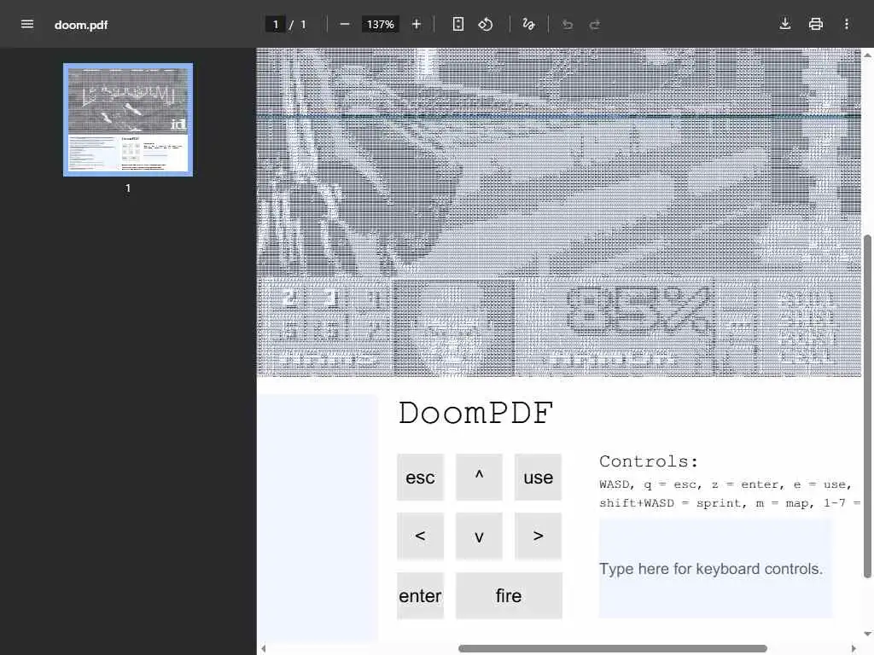Click the doom.pdf file title
874x655 pixels.
81,25
